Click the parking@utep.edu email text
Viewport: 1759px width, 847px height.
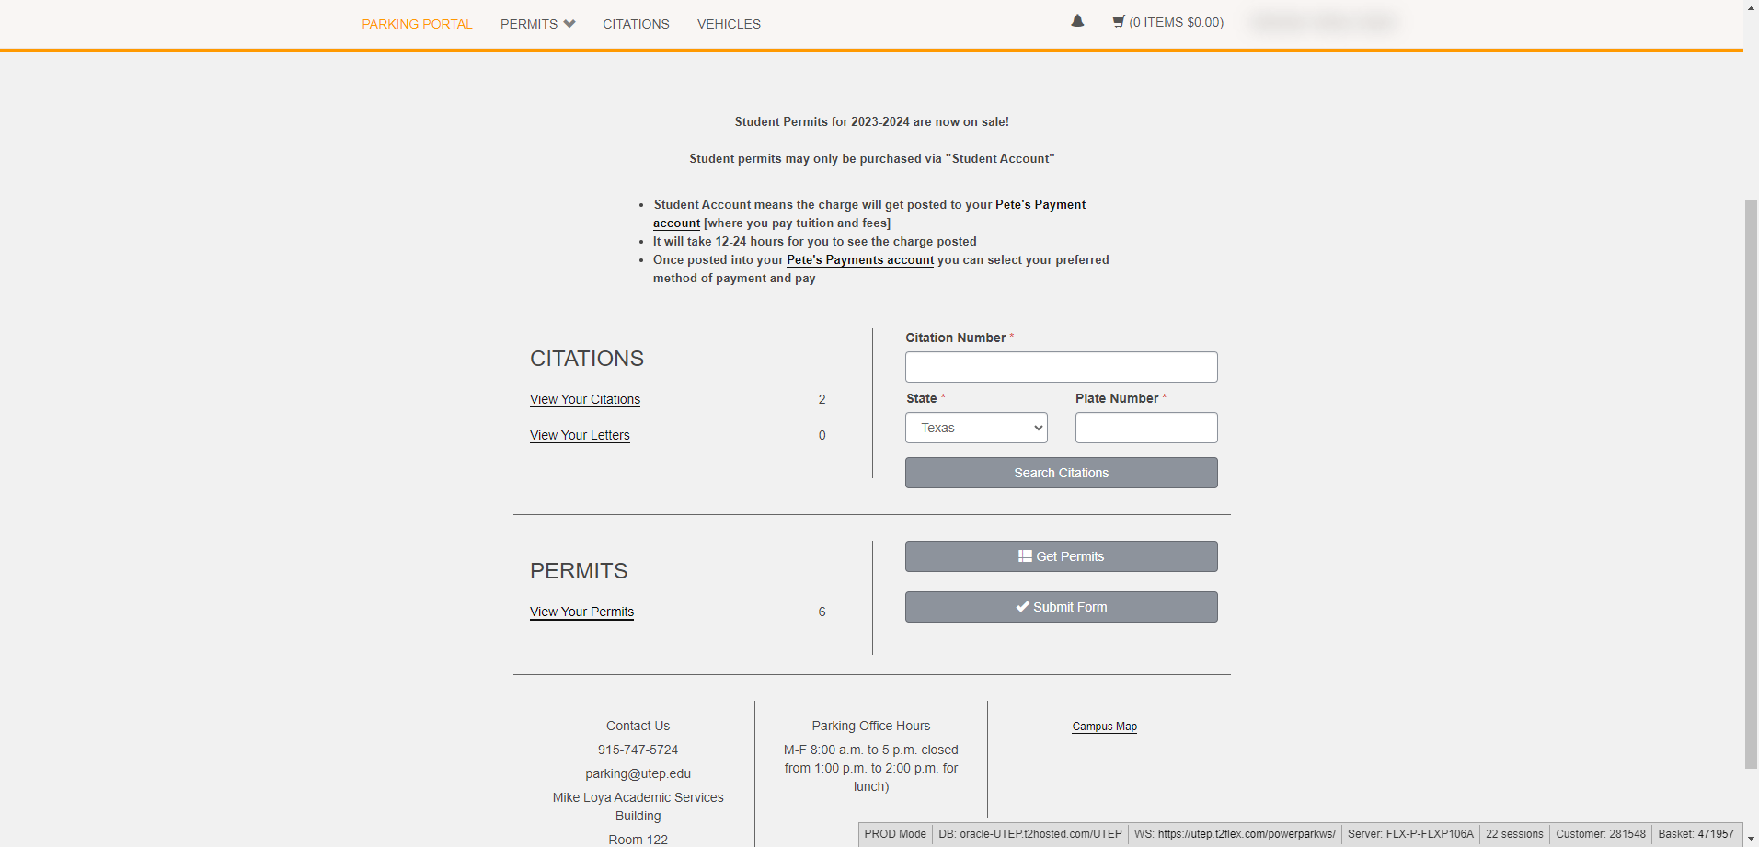pyautogui.click(x=638, y=773)
